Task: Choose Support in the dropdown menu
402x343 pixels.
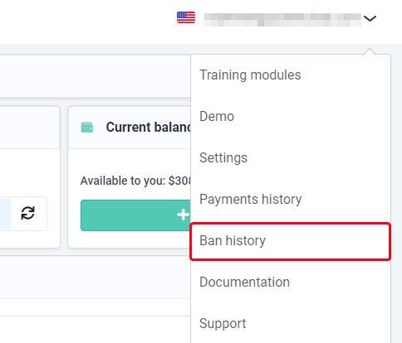Action: (291, 323)
